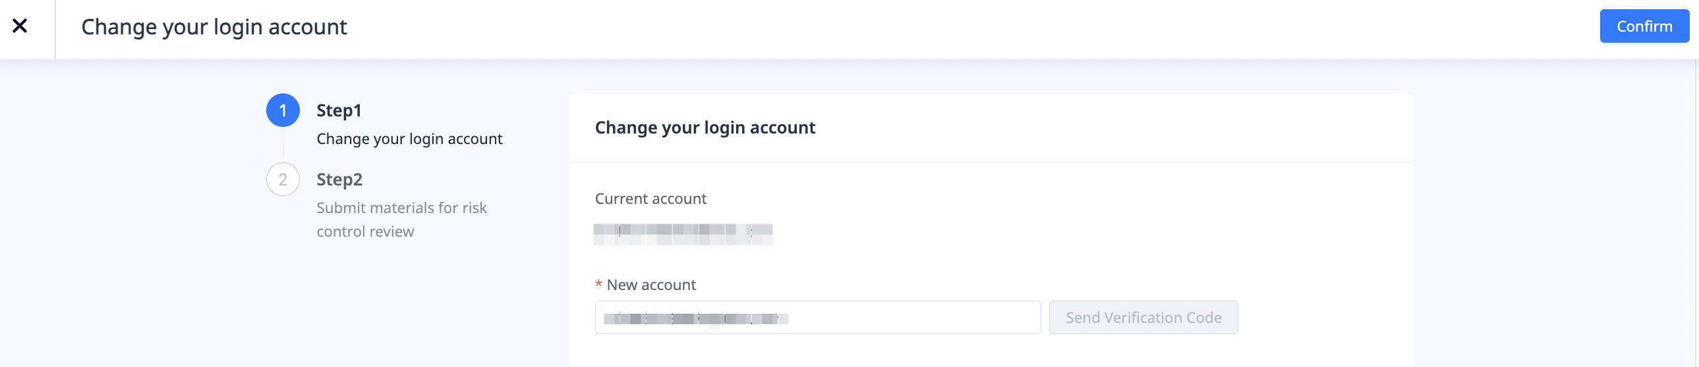Close the change login account page
This screenshot has width=1699, height=367.
coord(20,26)
